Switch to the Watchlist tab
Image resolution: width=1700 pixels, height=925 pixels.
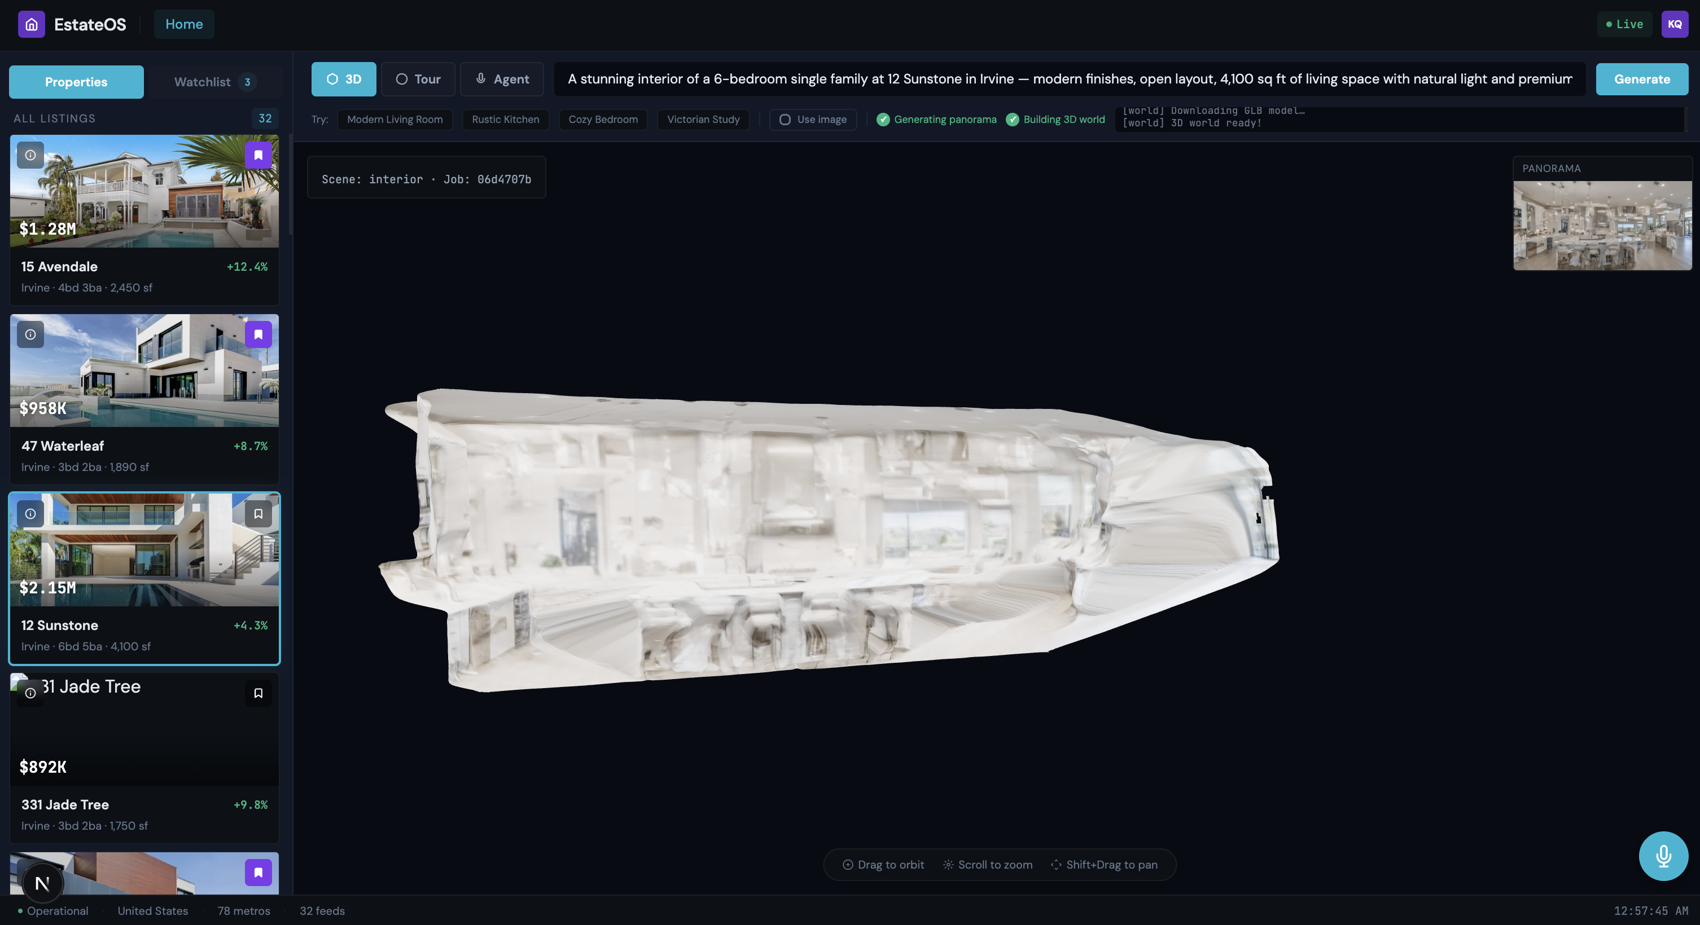[x=214, y=82]
